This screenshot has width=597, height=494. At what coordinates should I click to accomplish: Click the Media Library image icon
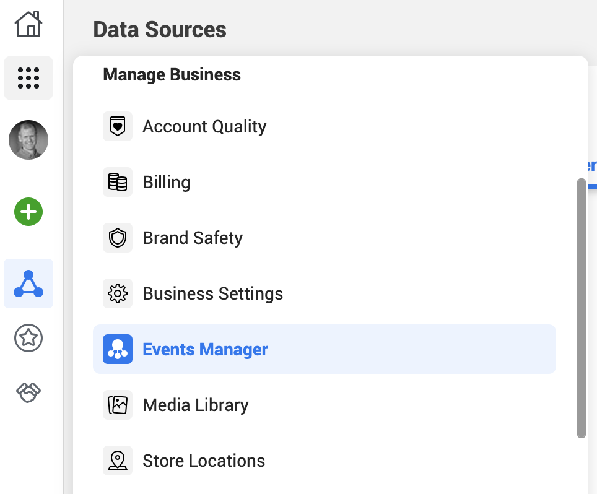click(x=118, y=405)
